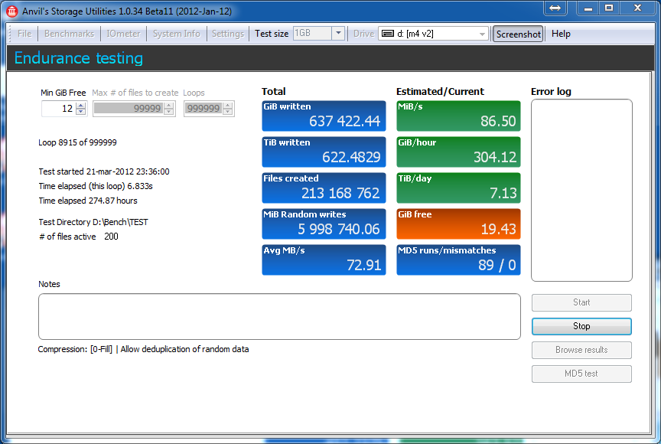
Task: Click the MiB/s 86.50 green tile
Action: point(459,116)
